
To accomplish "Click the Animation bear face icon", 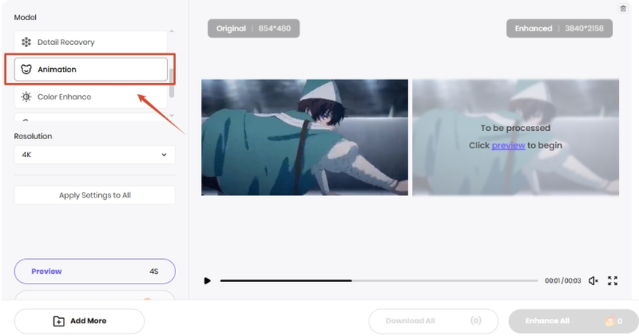I will coord(26,70).
